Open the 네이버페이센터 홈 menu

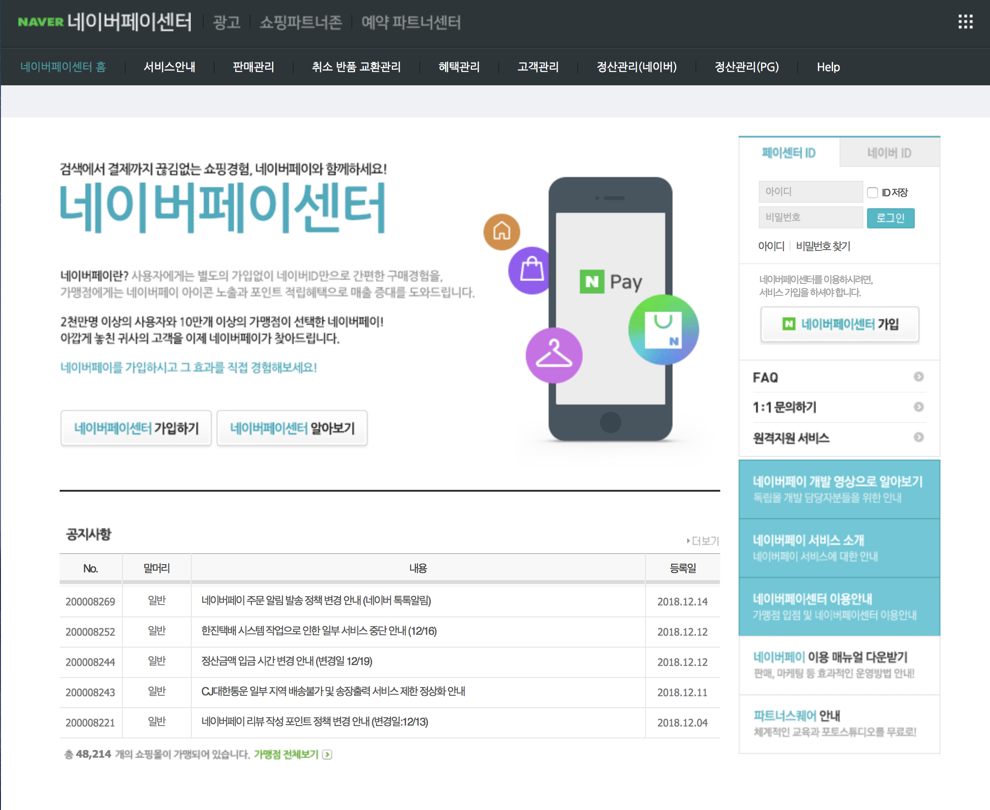(x=63, y=67)
